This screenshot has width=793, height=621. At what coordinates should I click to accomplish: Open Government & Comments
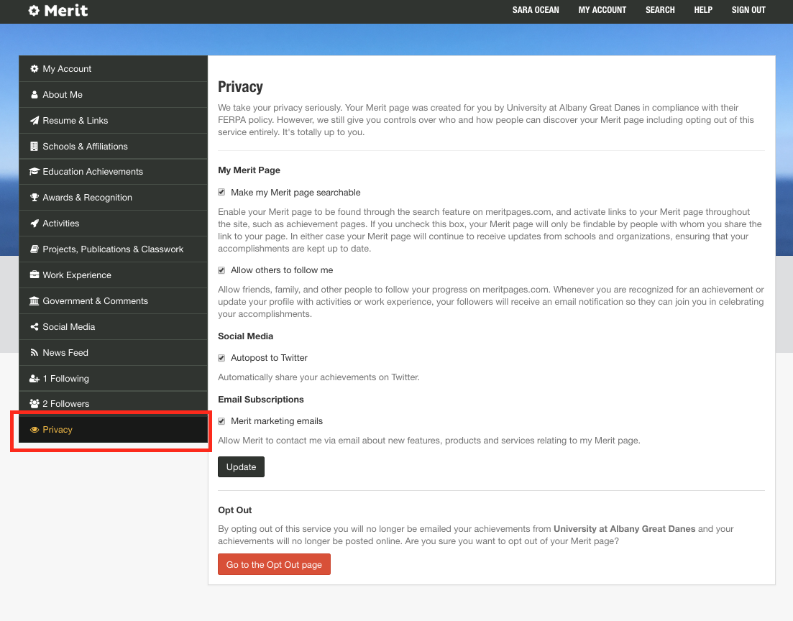(114, 301)
